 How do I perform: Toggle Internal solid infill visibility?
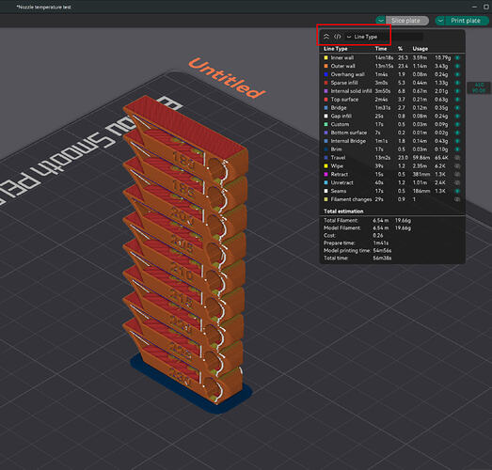457,91
